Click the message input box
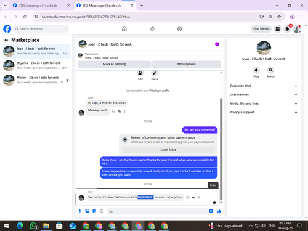This screenshot has height=231, width=308. tap(158, 211)
